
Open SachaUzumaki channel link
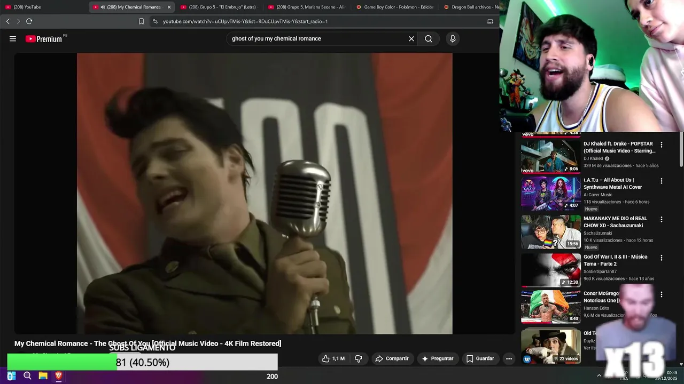tap(598, 233)
